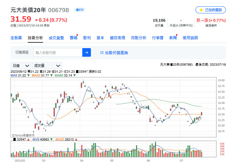Click the 連漲連跌 label
This screenshot has width=229, height=166.
pyautogui.click(x=211, y=25)
